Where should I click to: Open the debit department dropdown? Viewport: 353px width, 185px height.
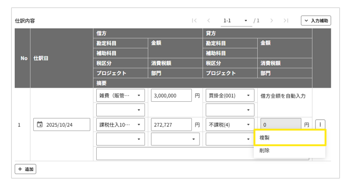pyautogui.click(x=175, y=139)
